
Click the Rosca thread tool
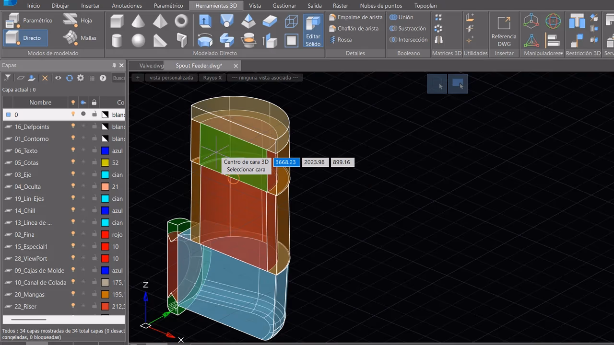(x=341, y=40)
